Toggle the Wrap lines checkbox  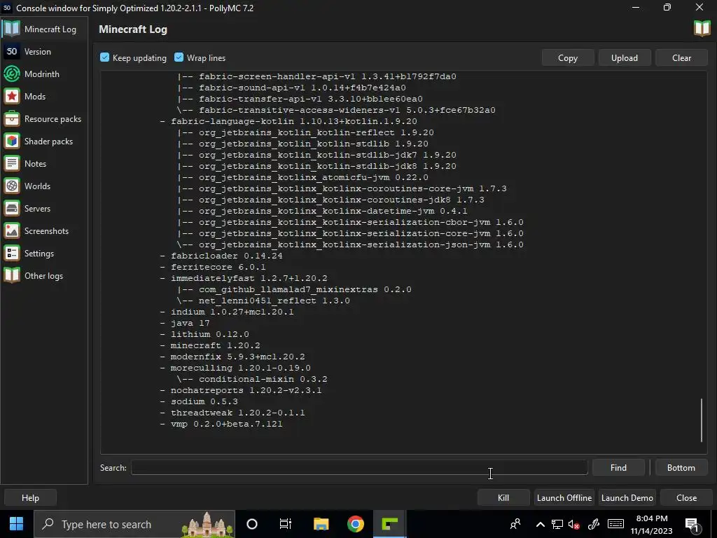click(179, 57)
